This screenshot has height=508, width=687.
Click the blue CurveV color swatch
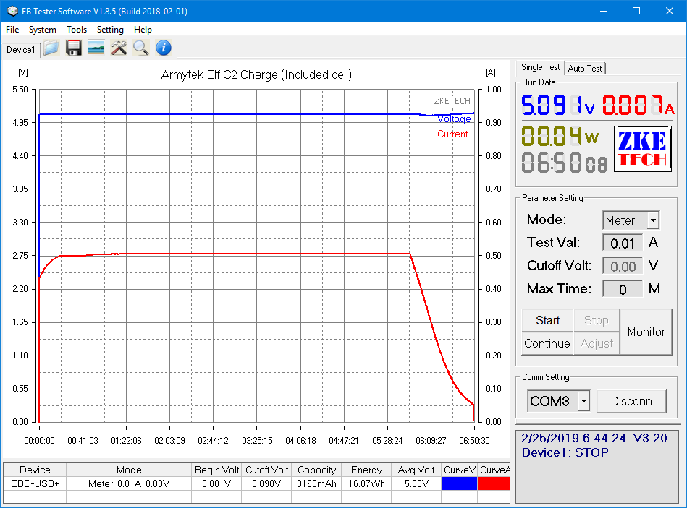[459, 483]
